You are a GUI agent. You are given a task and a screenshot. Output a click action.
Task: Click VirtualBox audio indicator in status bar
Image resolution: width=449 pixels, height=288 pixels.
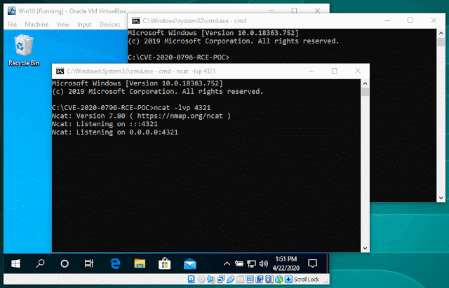[x=211, y=279]
